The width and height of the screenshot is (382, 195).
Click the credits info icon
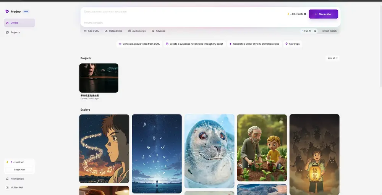305,14
